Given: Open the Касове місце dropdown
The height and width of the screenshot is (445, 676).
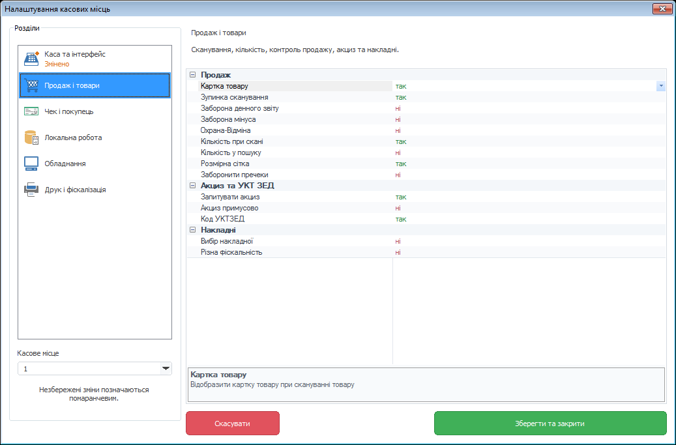Looking at the screenshot, I should (166, 369).
